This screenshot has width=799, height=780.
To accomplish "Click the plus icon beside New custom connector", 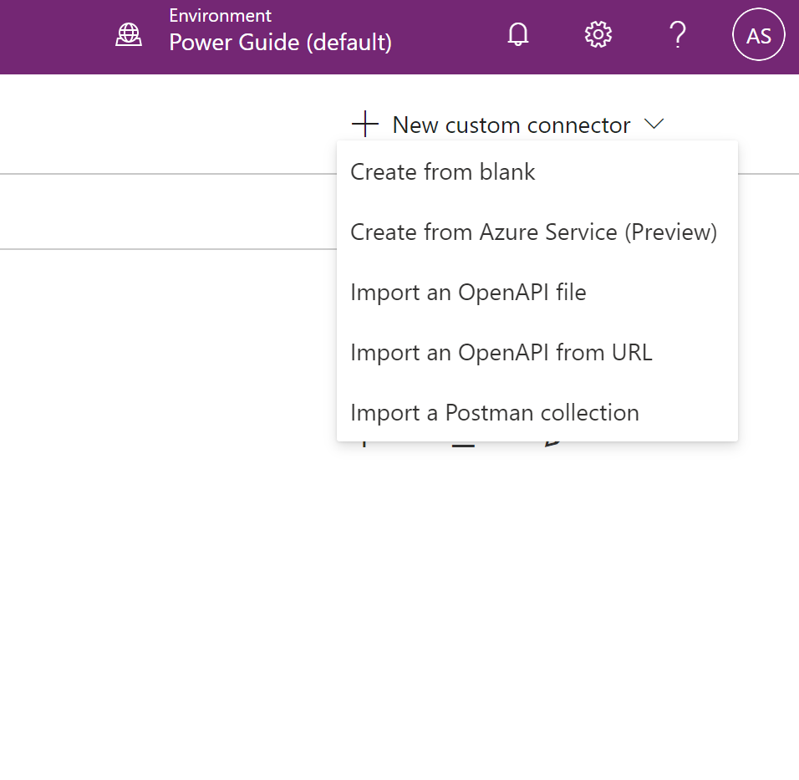I will (x=365, y=124).
